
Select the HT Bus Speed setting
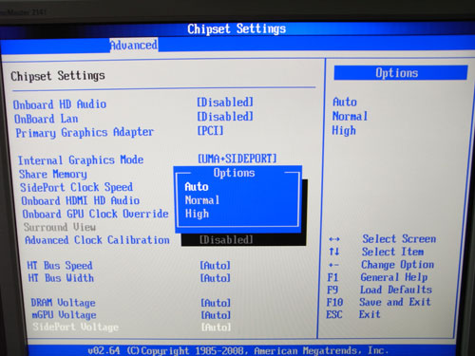(x=60, y=266)
